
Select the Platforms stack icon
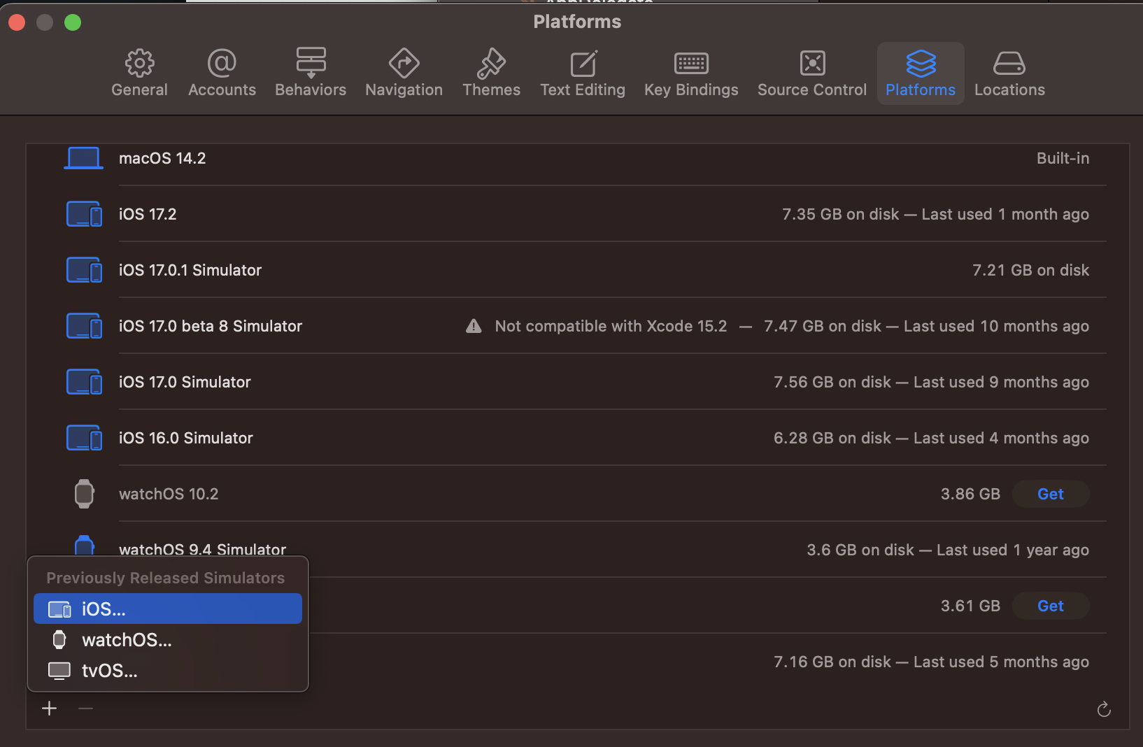921,63
